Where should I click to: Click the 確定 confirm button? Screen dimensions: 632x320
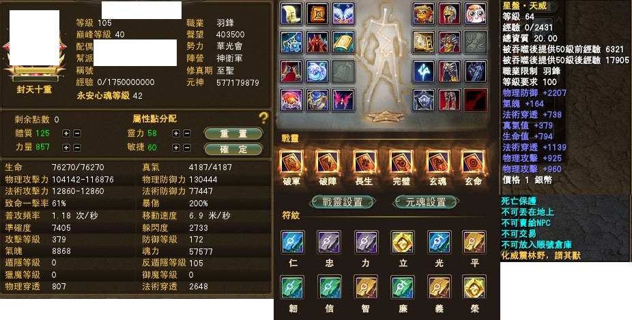(233, 149)
